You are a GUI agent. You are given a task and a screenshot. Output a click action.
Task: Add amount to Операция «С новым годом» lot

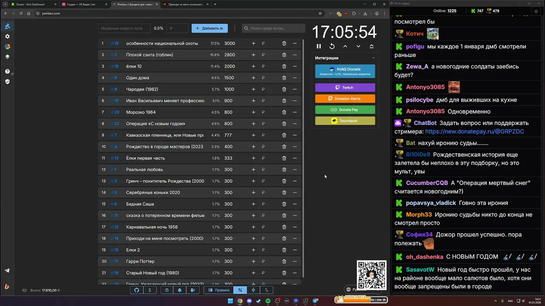[x=253, y=124]
